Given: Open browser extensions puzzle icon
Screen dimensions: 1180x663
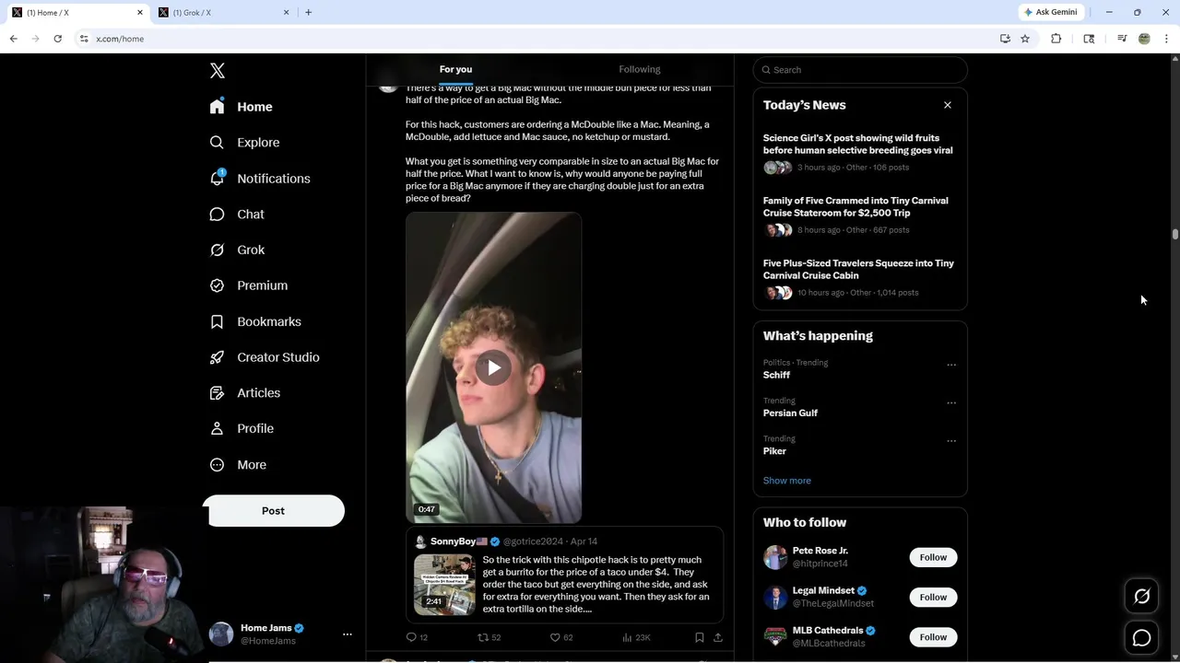Looking at the screenshot, I should 1056,39.
